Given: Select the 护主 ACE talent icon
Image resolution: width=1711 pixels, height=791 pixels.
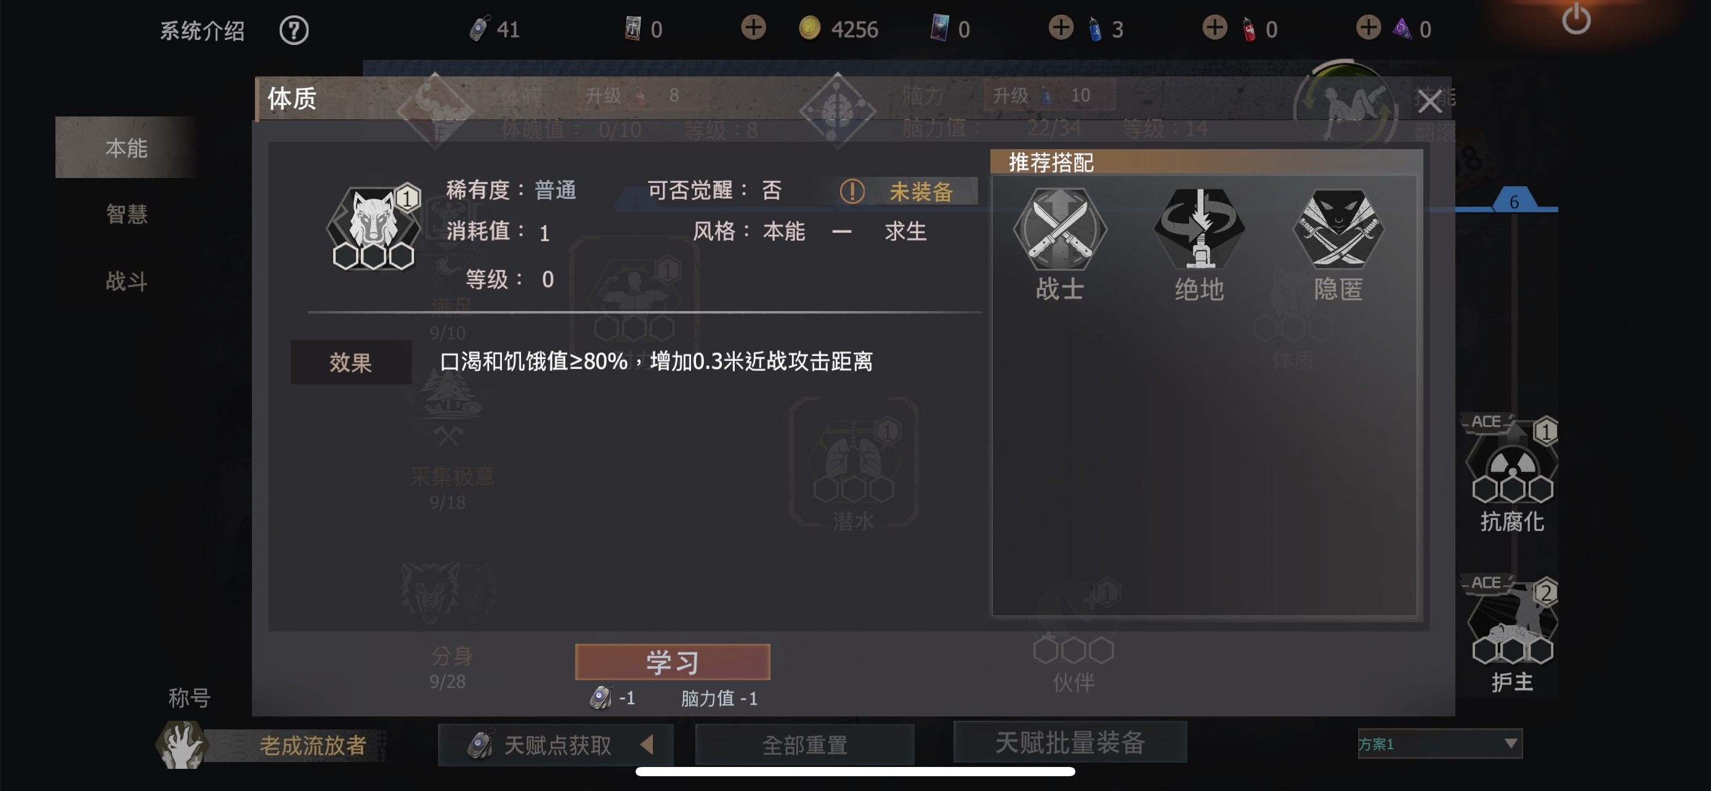Looking at the screenshot, I should (1511, 623).
